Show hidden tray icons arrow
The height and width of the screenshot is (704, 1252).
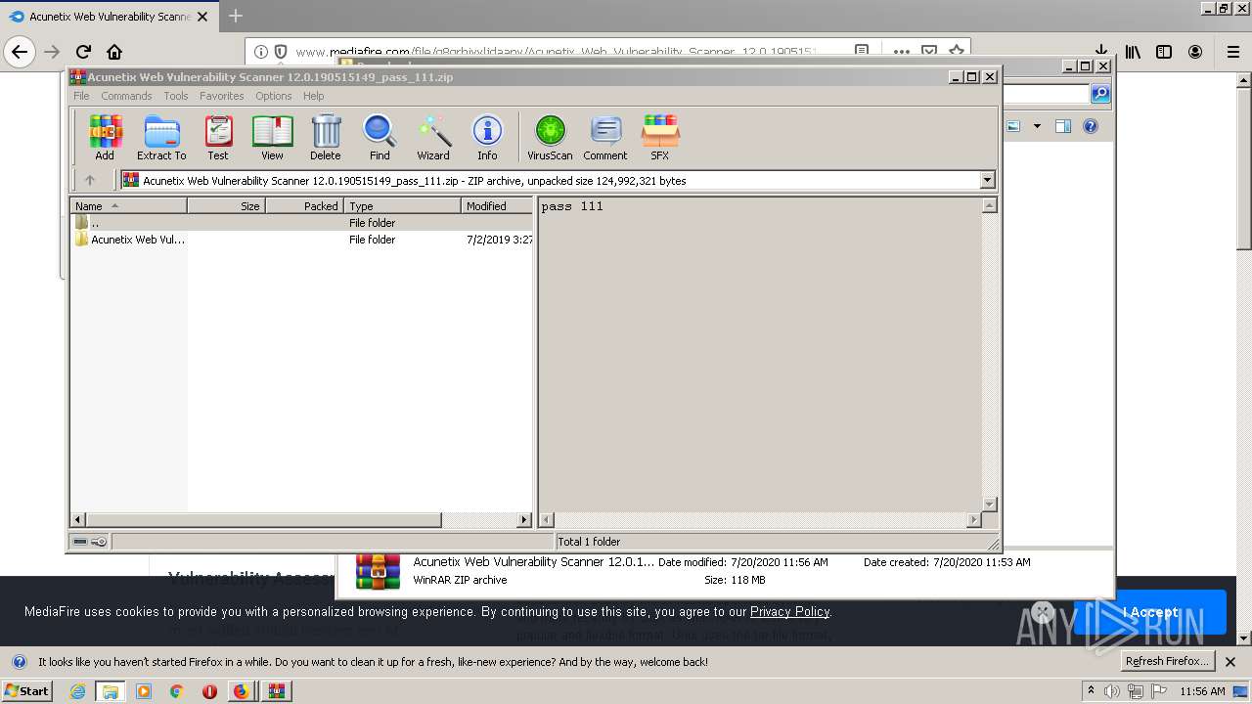point(1092,690)
